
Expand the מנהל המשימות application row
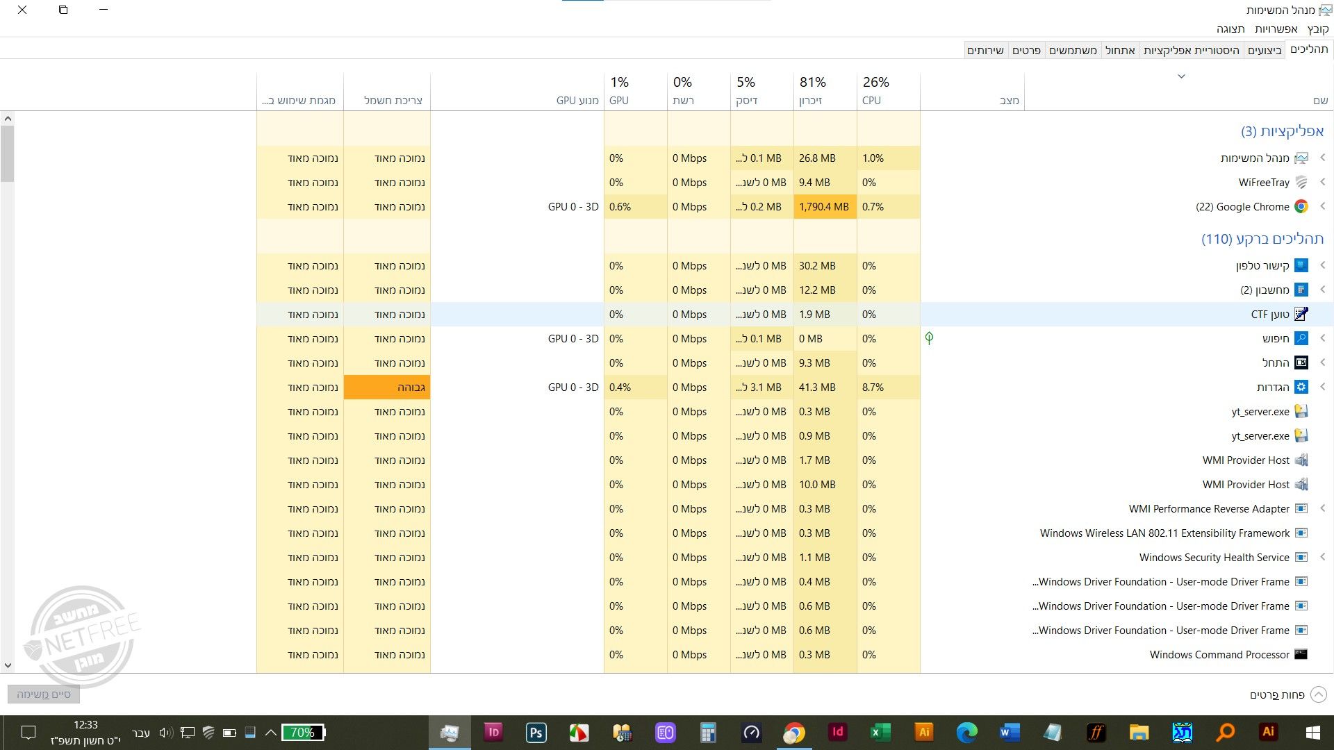point(1323,158)
